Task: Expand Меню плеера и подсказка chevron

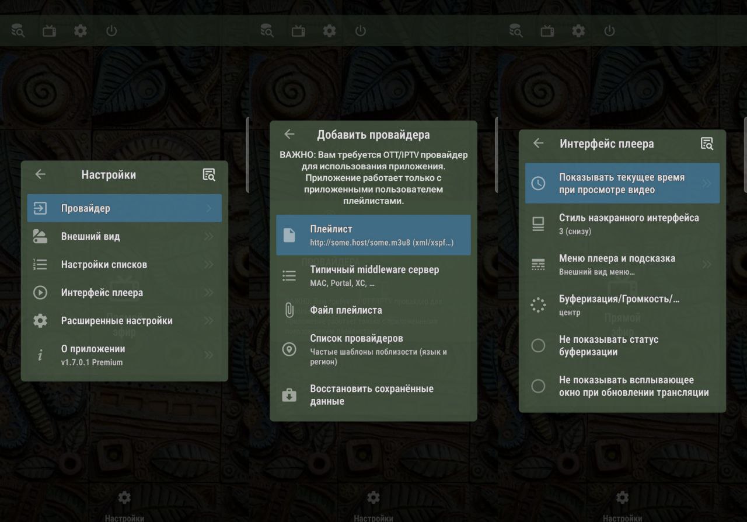Action: pos(707,264)
